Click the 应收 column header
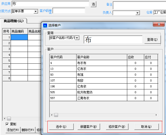166x135 pixels. pyautogui.click(x=136, y=57)
